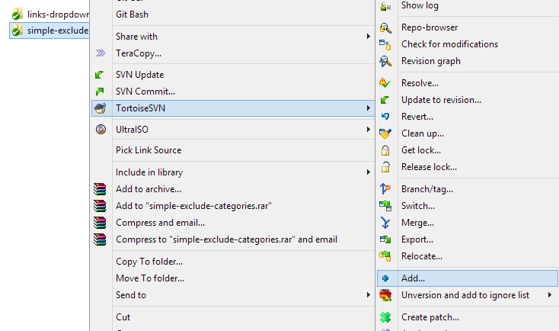Select Revision graph label

[x=430, y=61]
